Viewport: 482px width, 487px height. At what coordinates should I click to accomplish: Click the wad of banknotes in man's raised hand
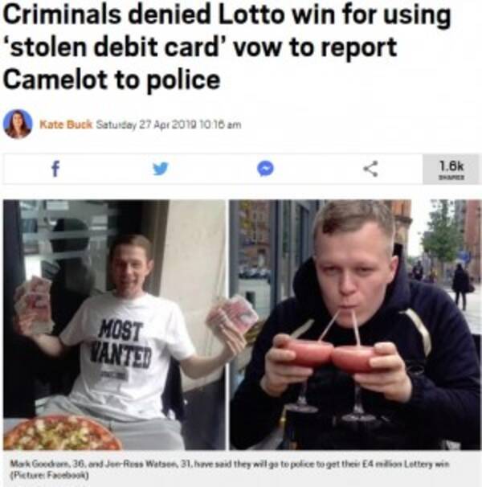click(33, 303)
